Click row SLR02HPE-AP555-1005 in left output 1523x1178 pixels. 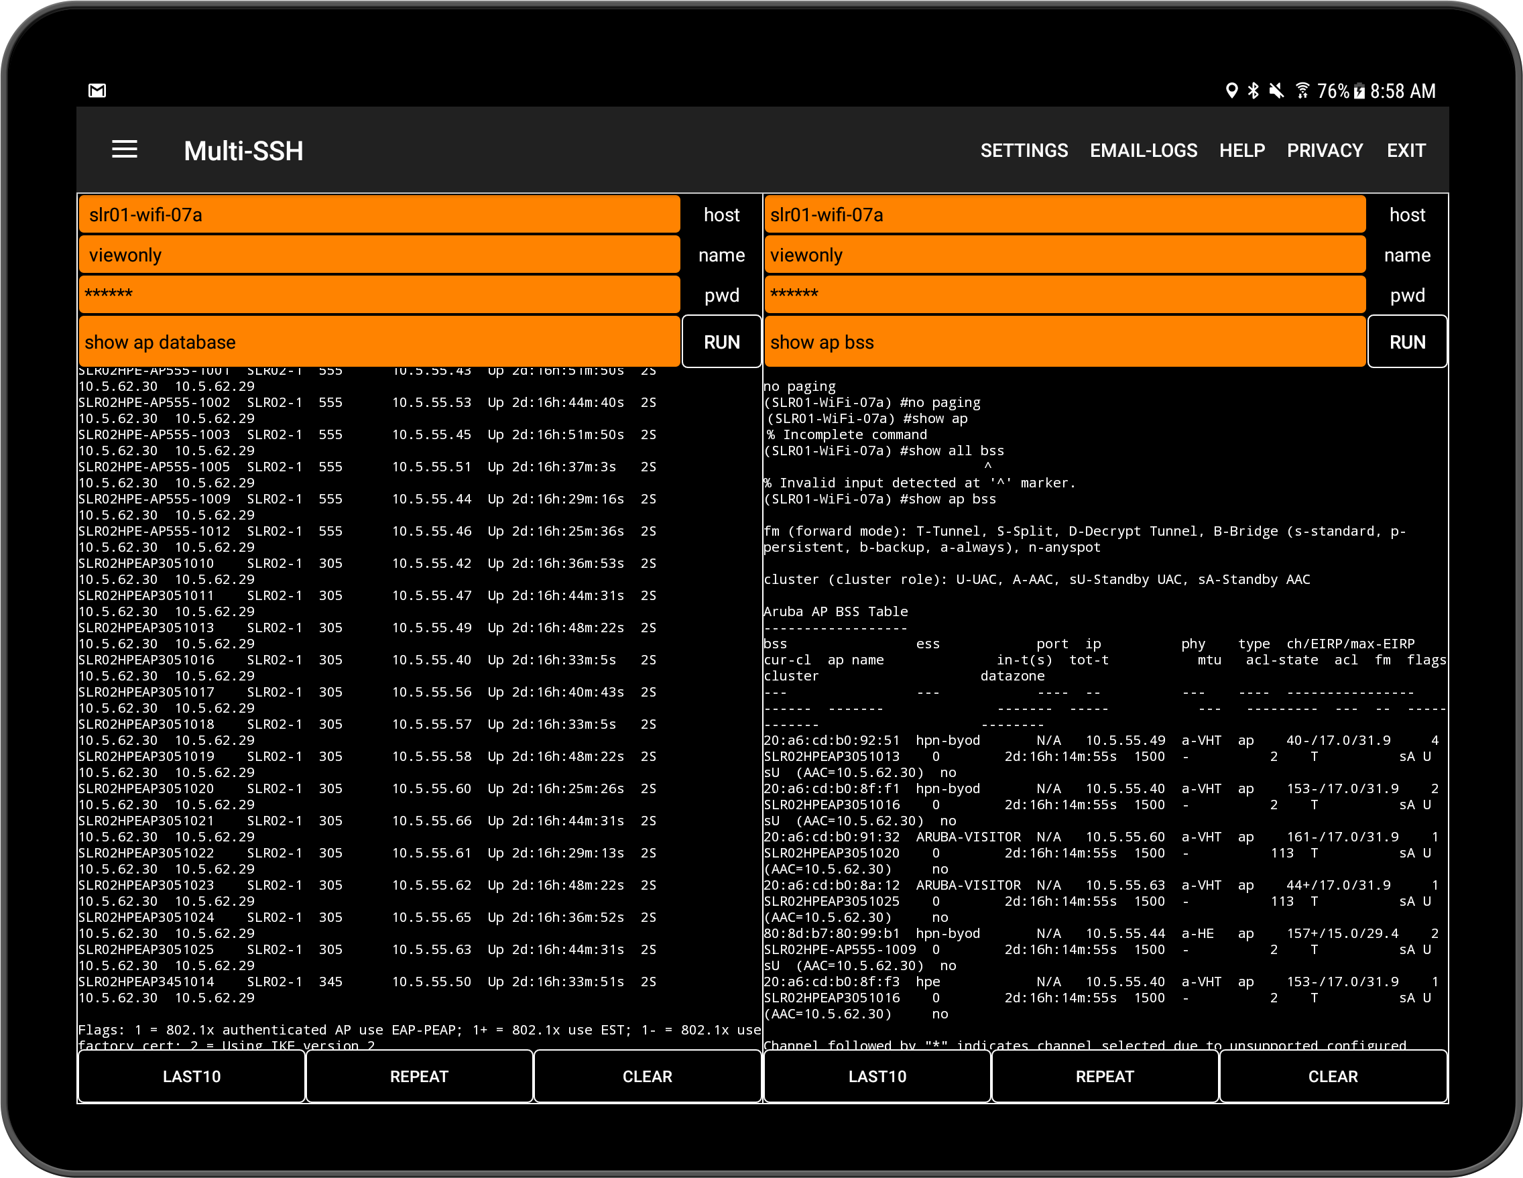[x=367, y=467]
